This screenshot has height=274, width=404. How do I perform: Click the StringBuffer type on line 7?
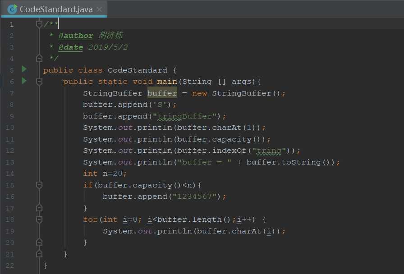113,93
